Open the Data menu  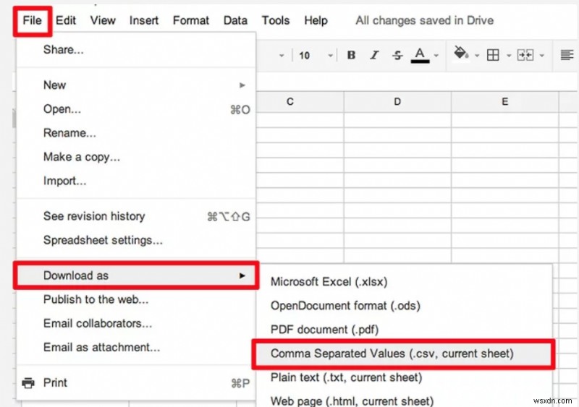click(235, 20)
